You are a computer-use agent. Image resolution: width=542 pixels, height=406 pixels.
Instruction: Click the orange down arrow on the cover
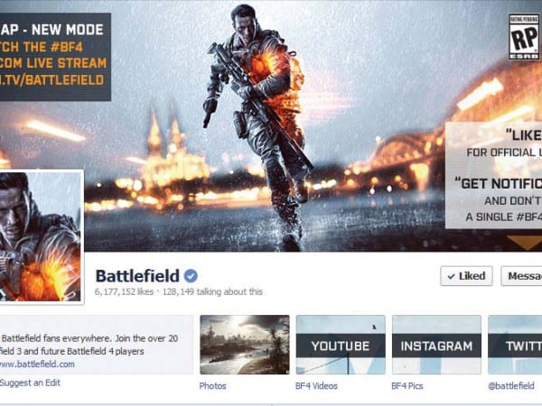[526, 243]
